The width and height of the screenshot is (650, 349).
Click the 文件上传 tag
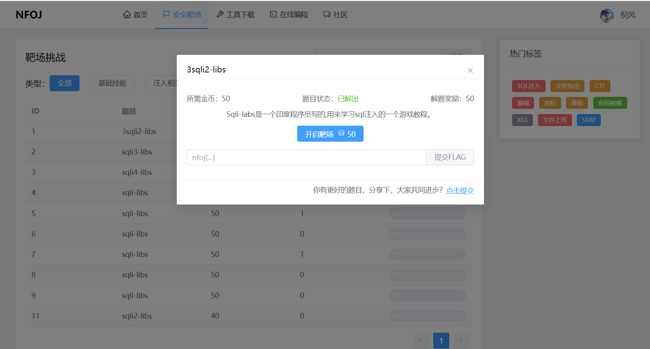coord(555,120)
